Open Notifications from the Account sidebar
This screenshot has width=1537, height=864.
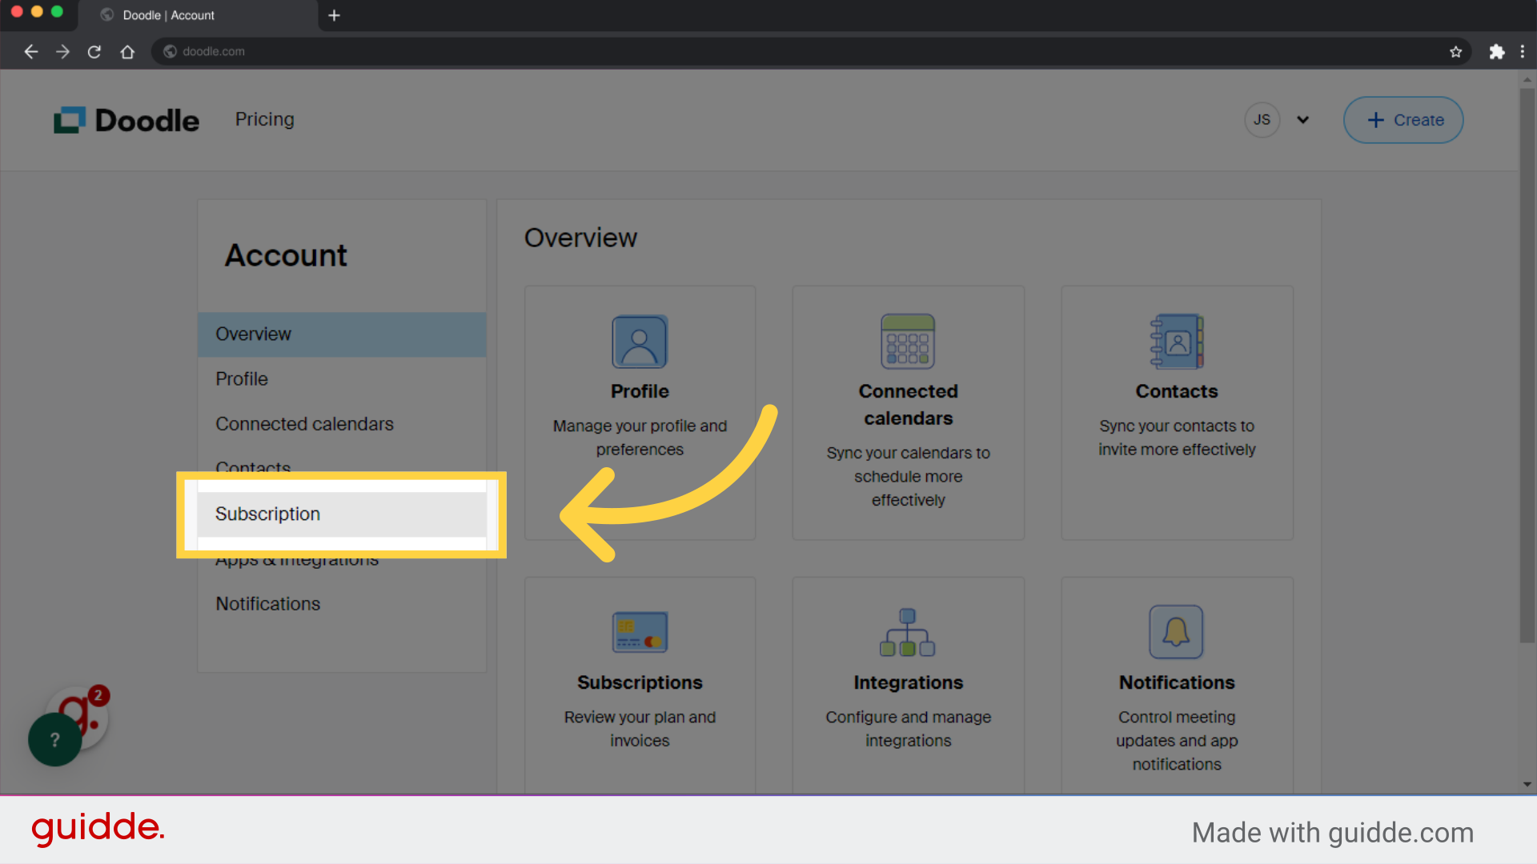coord(267,603)
